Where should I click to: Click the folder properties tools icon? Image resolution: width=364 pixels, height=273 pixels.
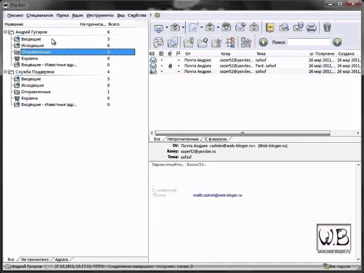point(217,43)
